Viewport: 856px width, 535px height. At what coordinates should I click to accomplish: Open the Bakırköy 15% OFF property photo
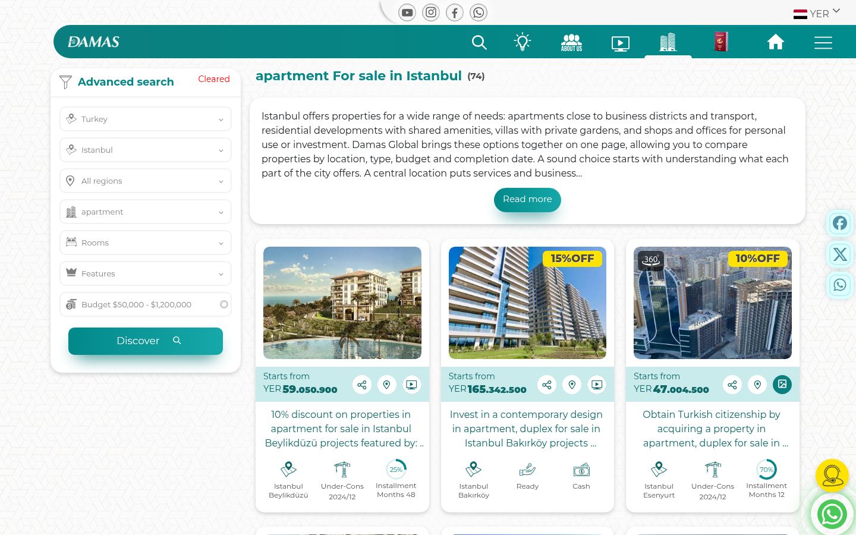(527, 303)
